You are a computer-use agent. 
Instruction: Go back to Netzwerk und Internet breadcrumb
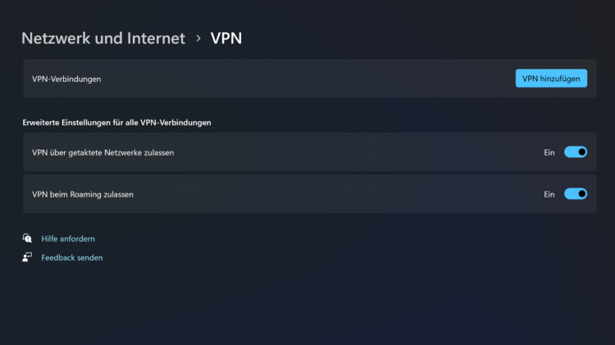tap(103, 39)
